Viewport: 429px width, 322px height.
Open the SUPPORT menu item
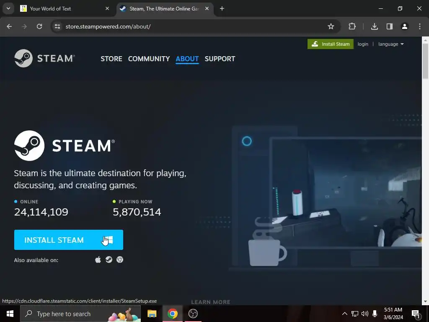click(x=220, y=59)
